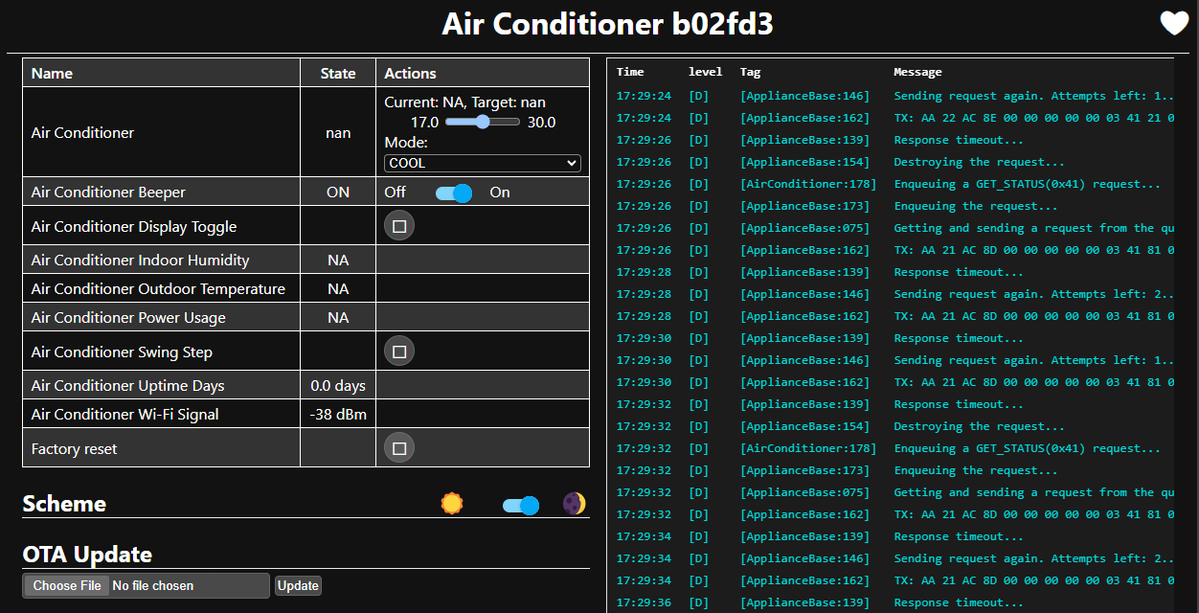
Task: Click the Name column header
Action: 52,73
